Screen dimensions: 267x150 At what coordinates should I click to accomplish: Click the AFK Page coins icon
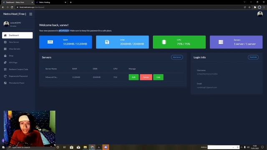(5, 62)
